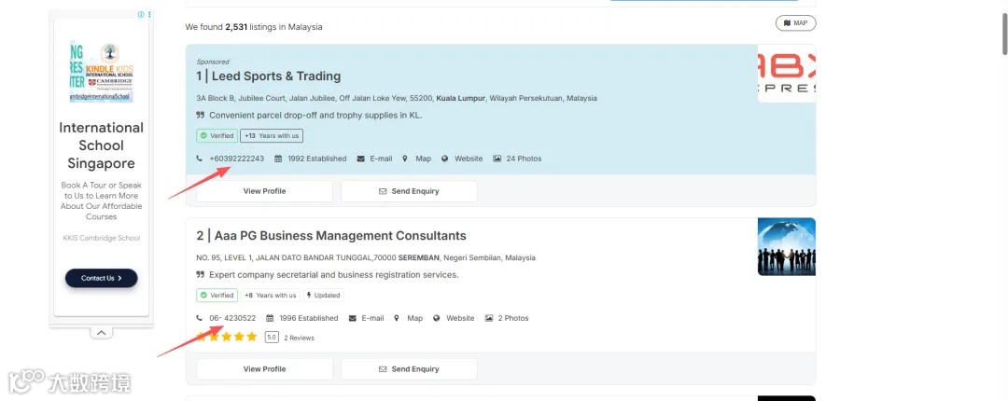Click ad info icon on sidebar ad

click(x=142, y=14)
